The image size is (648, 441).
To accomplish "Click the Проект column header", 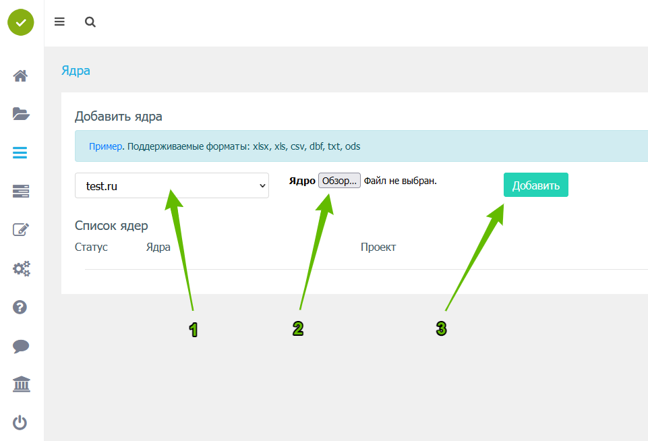I will point(378,247).
